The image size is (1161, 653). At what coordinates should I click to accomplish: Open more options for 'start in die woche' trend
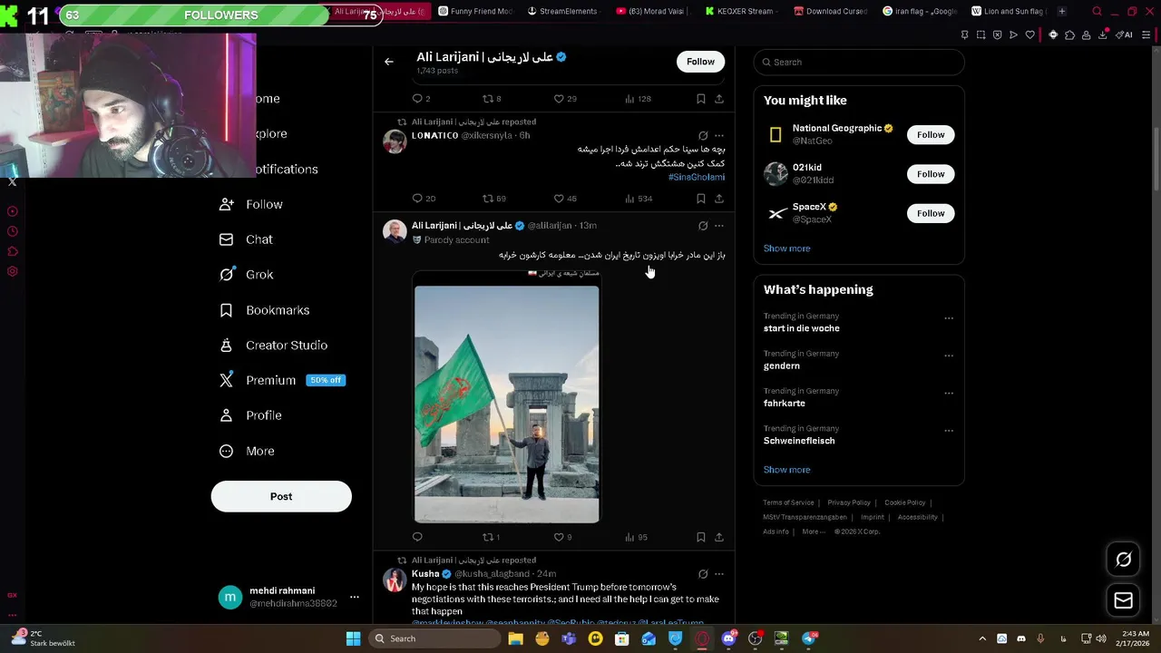[x=949, y=318]
